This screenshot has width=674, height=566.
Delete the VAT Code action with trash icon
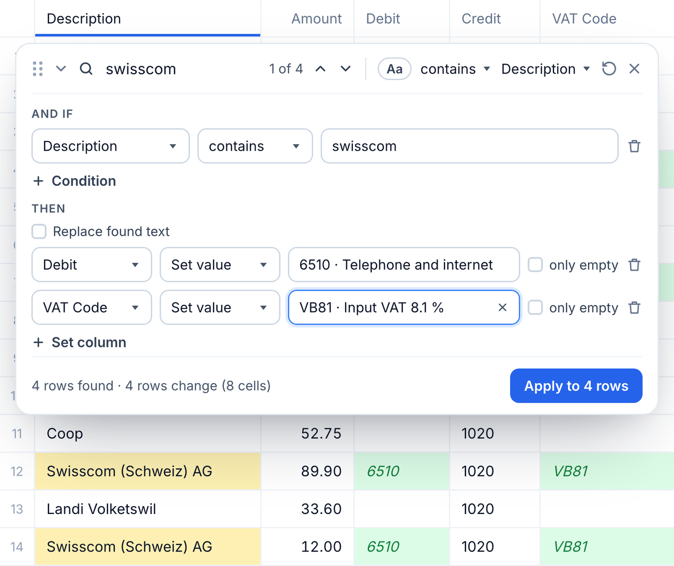(634, 308)
